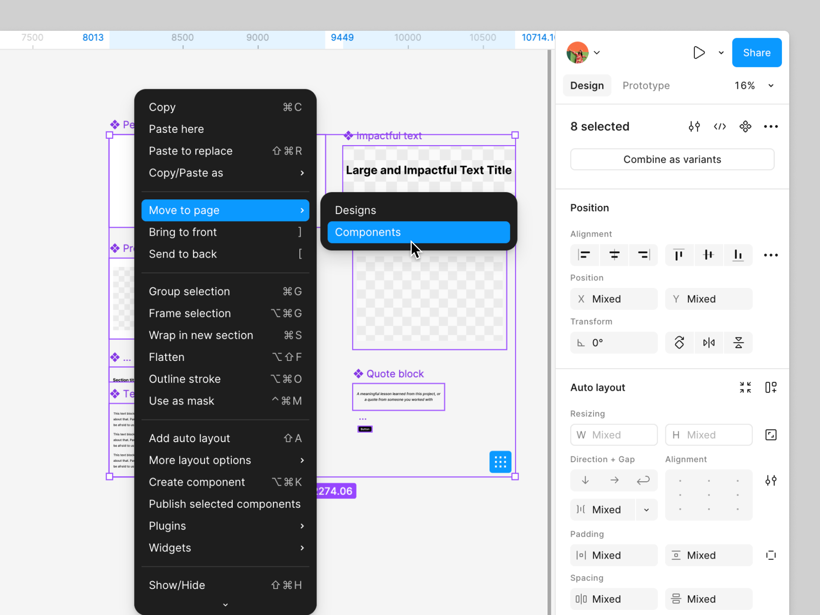This screenshot has width=820, height=615.
Task: Click the Dev Mode code icon
Action: (720, 126)
